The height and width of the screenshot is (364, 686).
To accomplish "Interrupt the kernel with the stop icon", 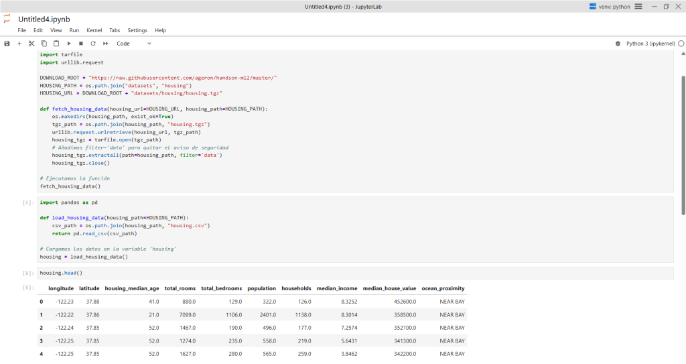I will tap(81, 44).
